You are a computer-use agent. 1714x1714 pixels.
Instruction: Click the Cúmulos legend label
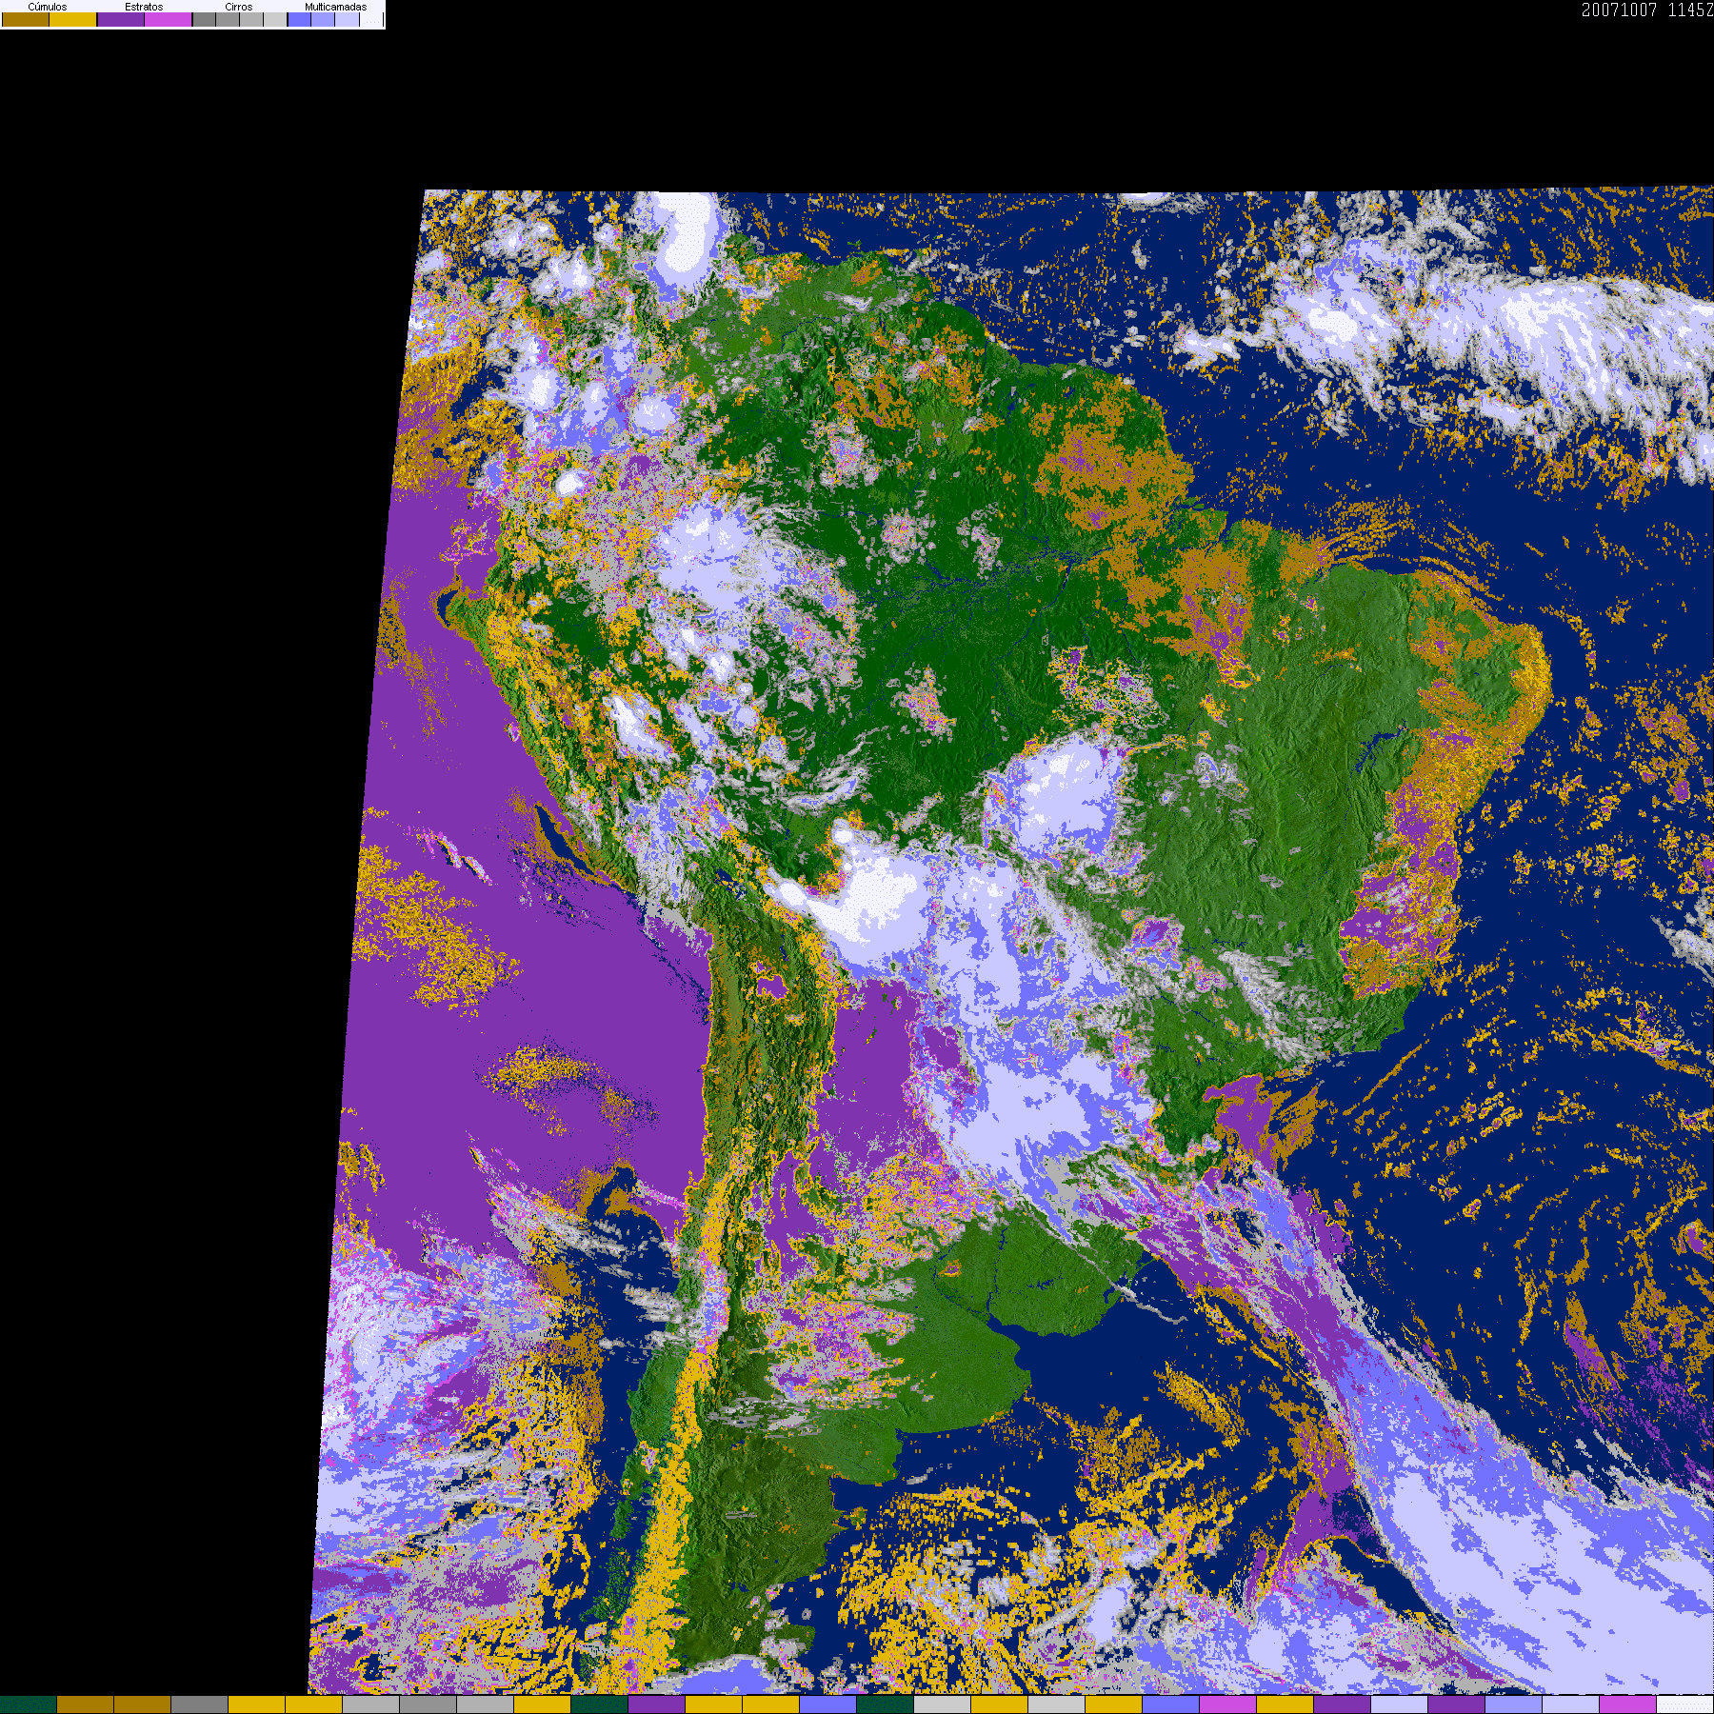[x=48, y=7]
